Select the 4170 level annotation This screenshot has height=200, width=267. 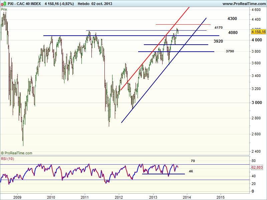pyautogui.click(x=219, y=27)
